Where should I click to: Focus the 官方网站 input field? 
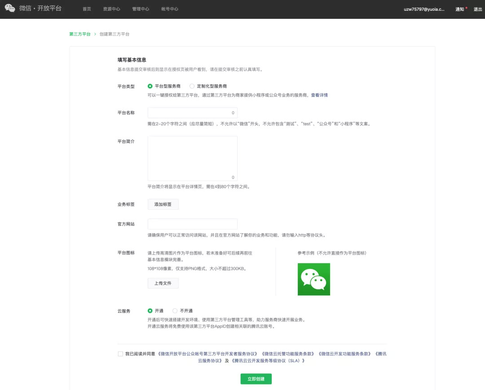pyautogui.click(x=192, y=224)
